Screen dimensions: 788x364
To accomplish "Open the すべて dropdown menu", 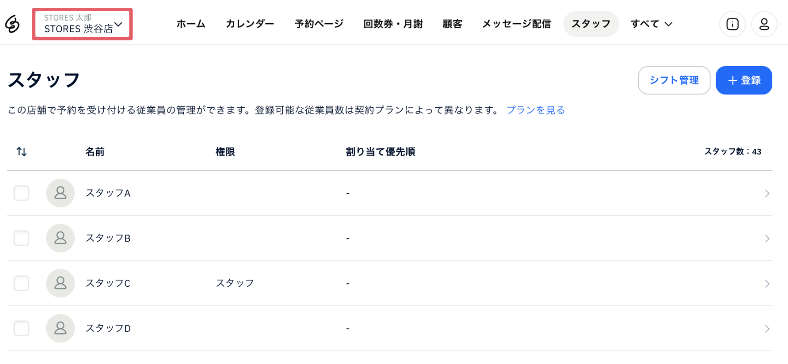I will (651, 24).
